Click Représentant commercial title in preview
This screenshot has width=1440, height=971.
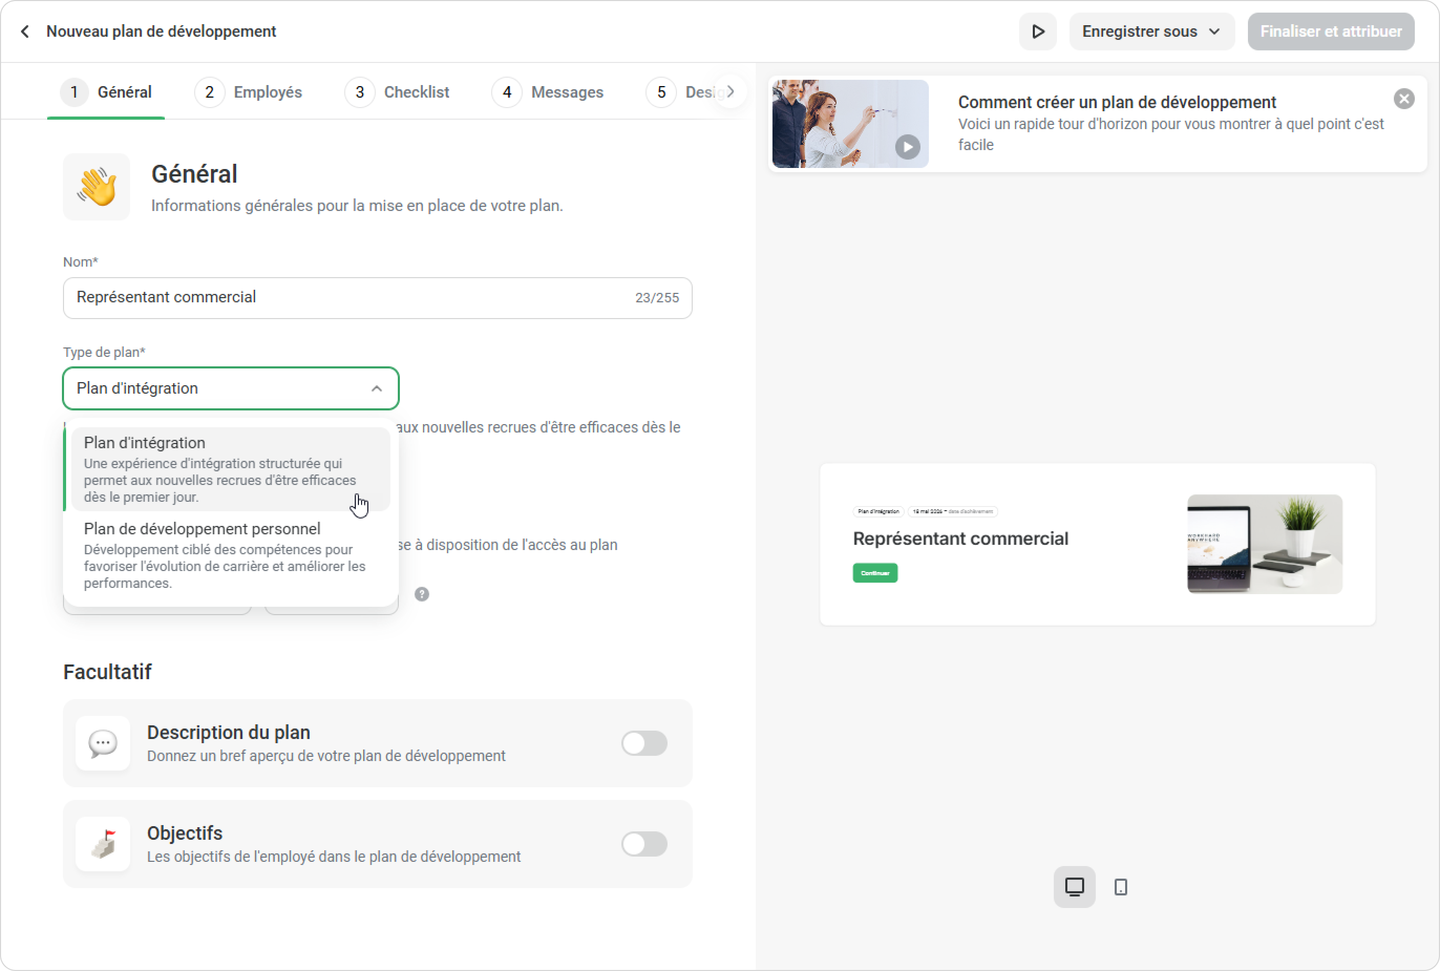(x=960, y=539)
